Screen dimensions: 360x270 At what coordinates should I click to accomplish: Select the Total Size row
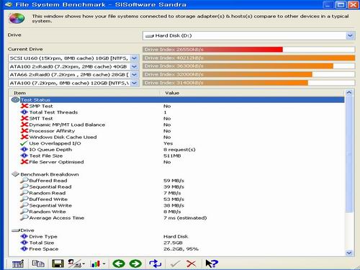point(178,243)
